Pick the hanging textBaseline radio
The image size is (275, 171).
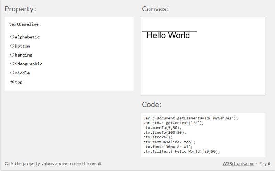[12, 55]
